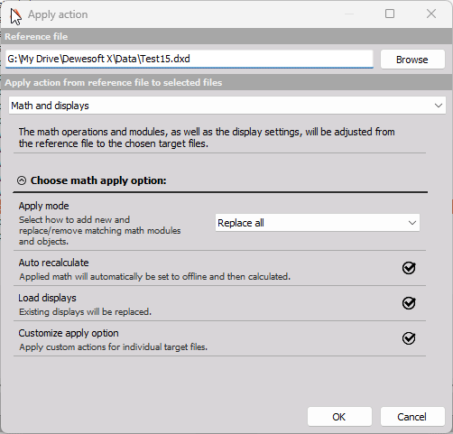453x434 pixels.
Task: Click the chevron arrow of Math and displays combo
Action: click(x=439, y=106)
